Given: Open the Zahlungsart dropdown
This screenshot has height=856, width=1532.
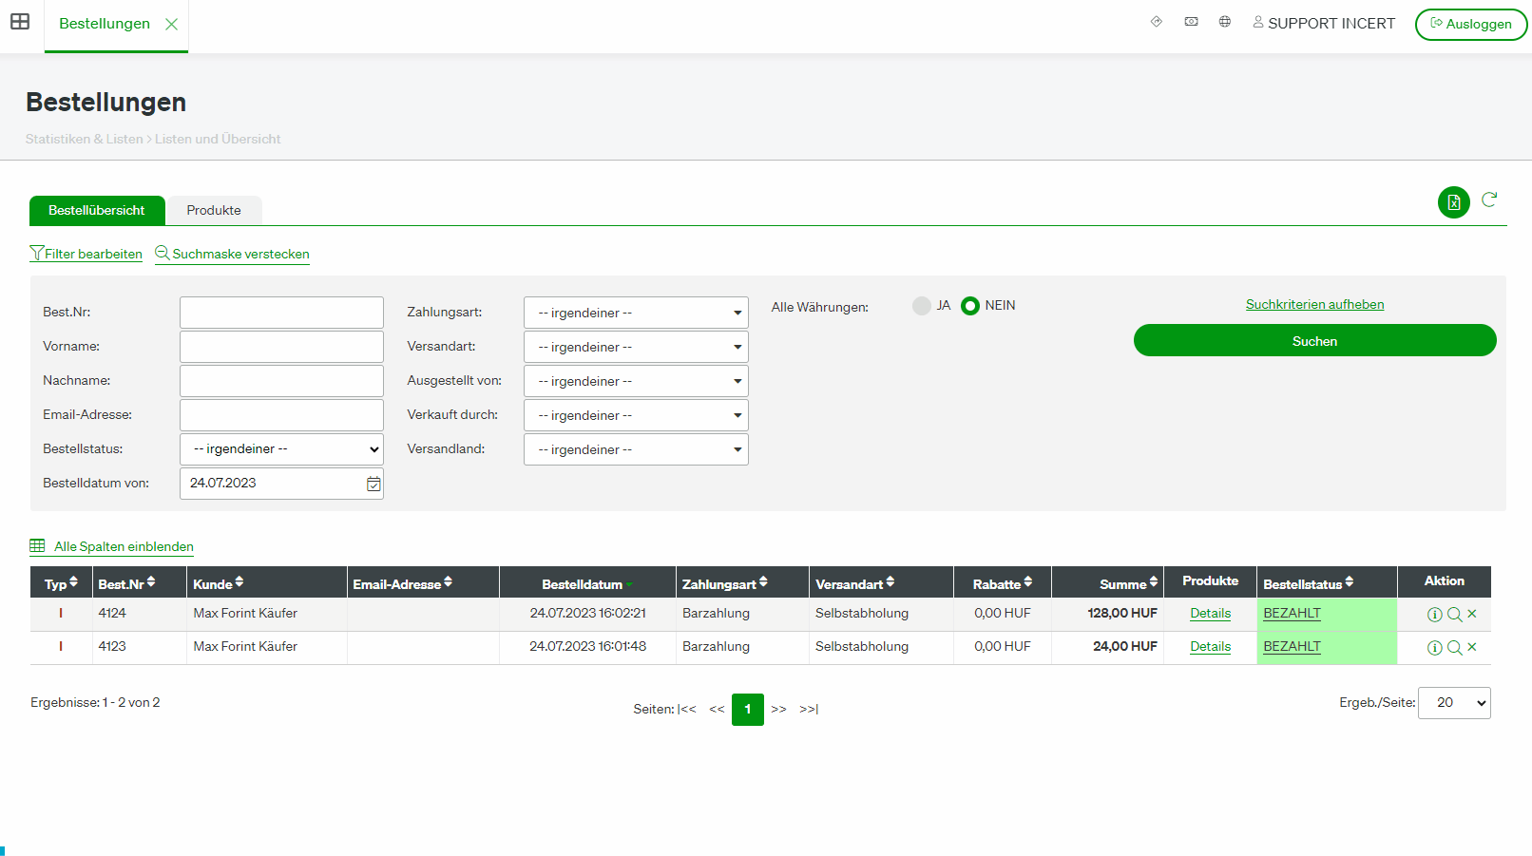Looking at the screenshot, I should 635,313.
